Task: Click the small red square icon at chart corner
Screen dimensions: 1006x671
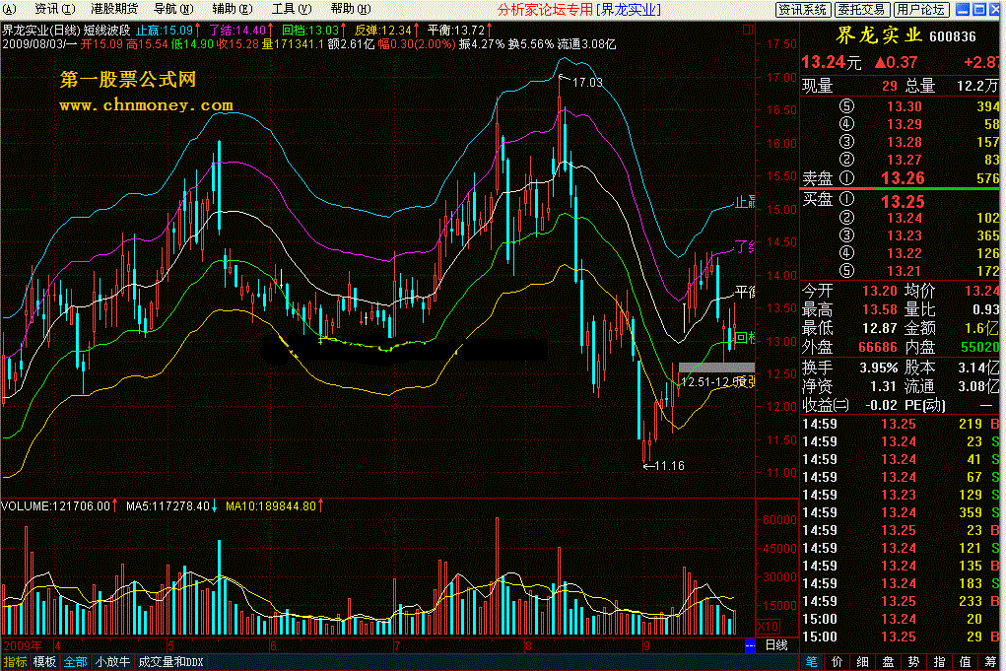Action: (747, 29)
